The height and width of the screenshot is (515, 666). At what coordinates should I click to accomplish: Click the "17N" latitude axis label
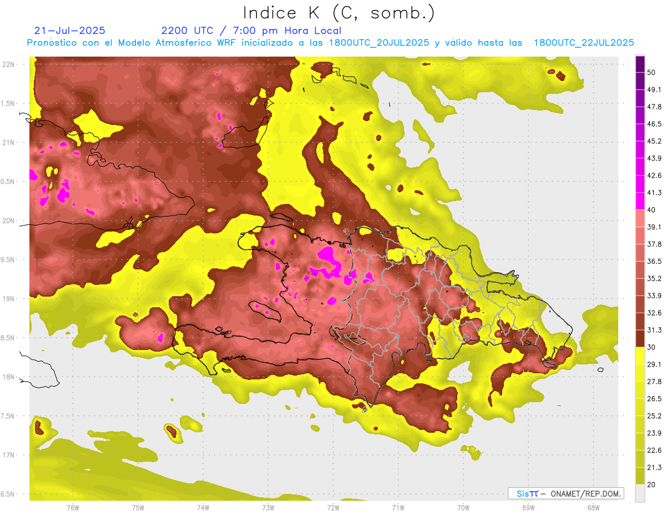pyautogui.click(x=8, y=455)
